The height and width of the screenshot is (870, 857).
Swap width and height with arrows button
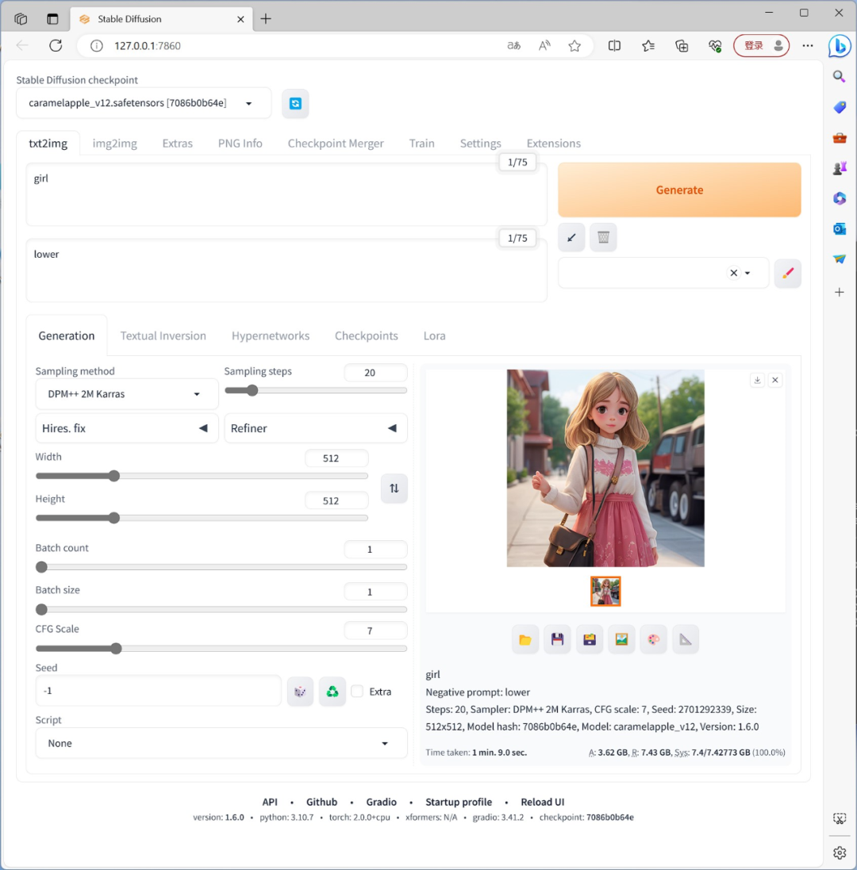pos(394,489)
